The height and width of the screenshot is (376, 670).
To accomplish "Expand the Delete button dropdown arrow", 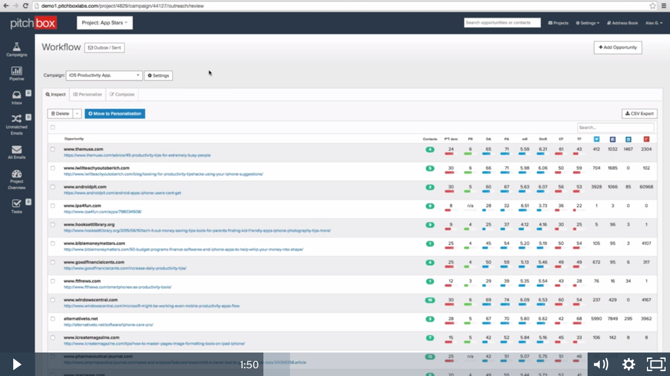I will pos(77,114).
